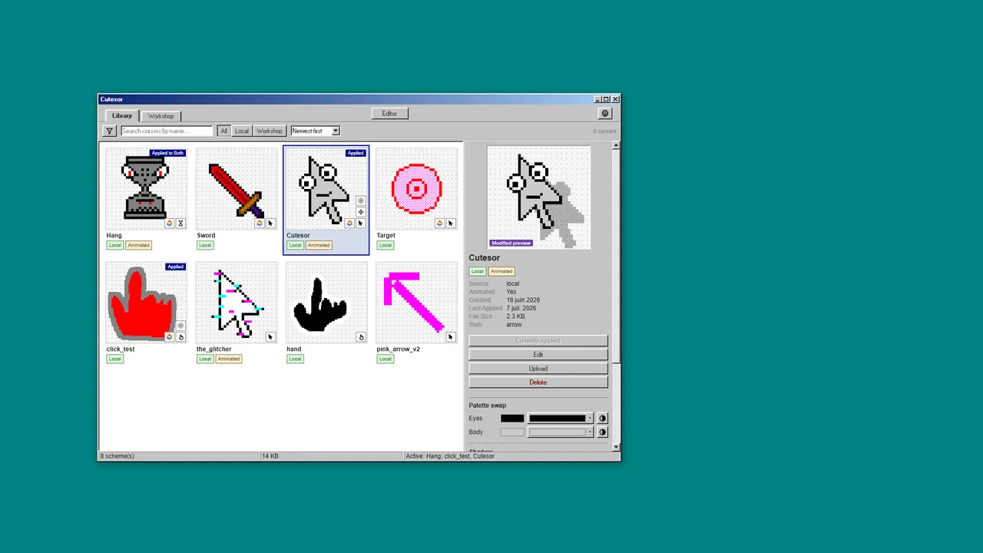The height and width of the screenshot is (553, 983).
Task: Click the details panel scroll up arrow
Action: [616, 146]
